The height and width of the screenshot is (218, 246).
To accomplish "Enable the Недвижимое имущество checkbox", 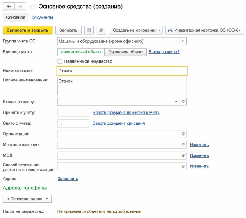I will coord(60,61).
